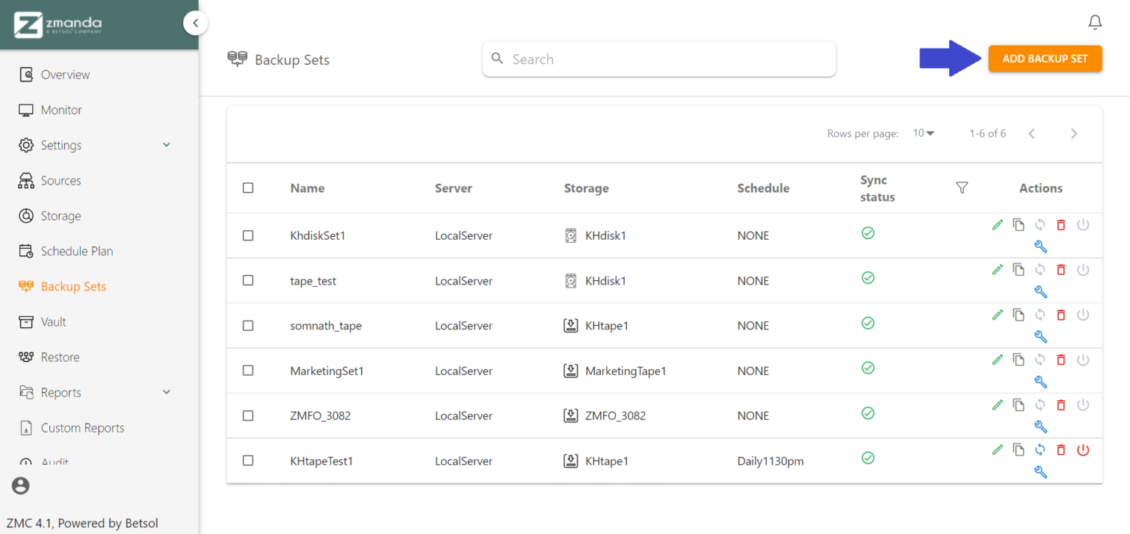Image resolution: width=1130 pixels, height=534 pixels.
Task: Open the rows per page dropdown
Action: coord(924,133)
